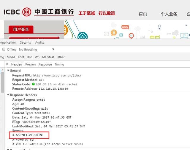Viewport: 190px width, 150px height.
Task: Collapse the Response Headers section
Action: pos(8,95)
